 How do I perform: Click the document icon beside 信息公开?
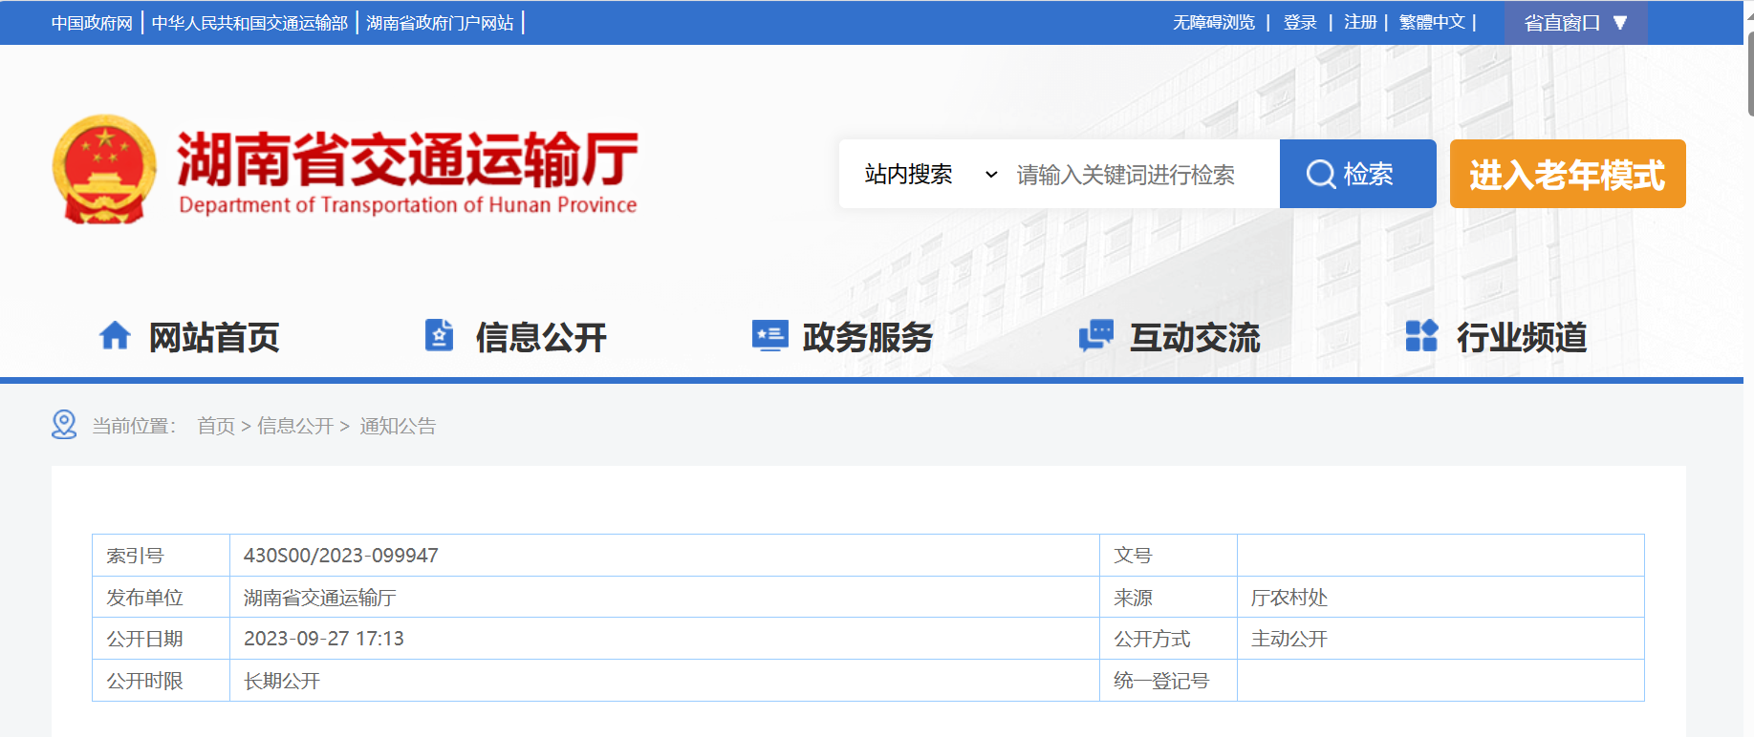(439, 336)
